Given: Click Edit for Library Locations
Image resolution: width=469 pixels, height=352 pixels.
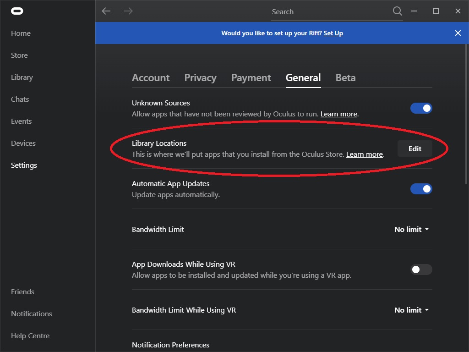Looking at the screenshot, I should point(415,148).
